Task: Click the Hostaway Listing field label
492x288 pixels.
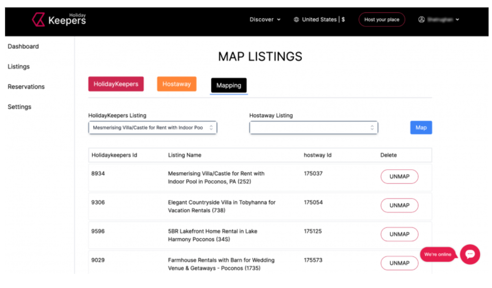Action: pyautogui.click(x=271, y=115)
